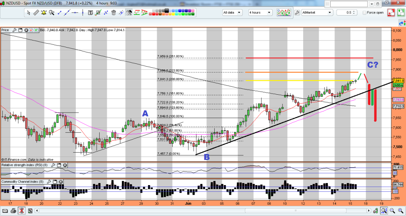Image resolution: width=406 pixels, height=216 pixels.
Task: Select the vertical line tool
Action: point(83,12)
